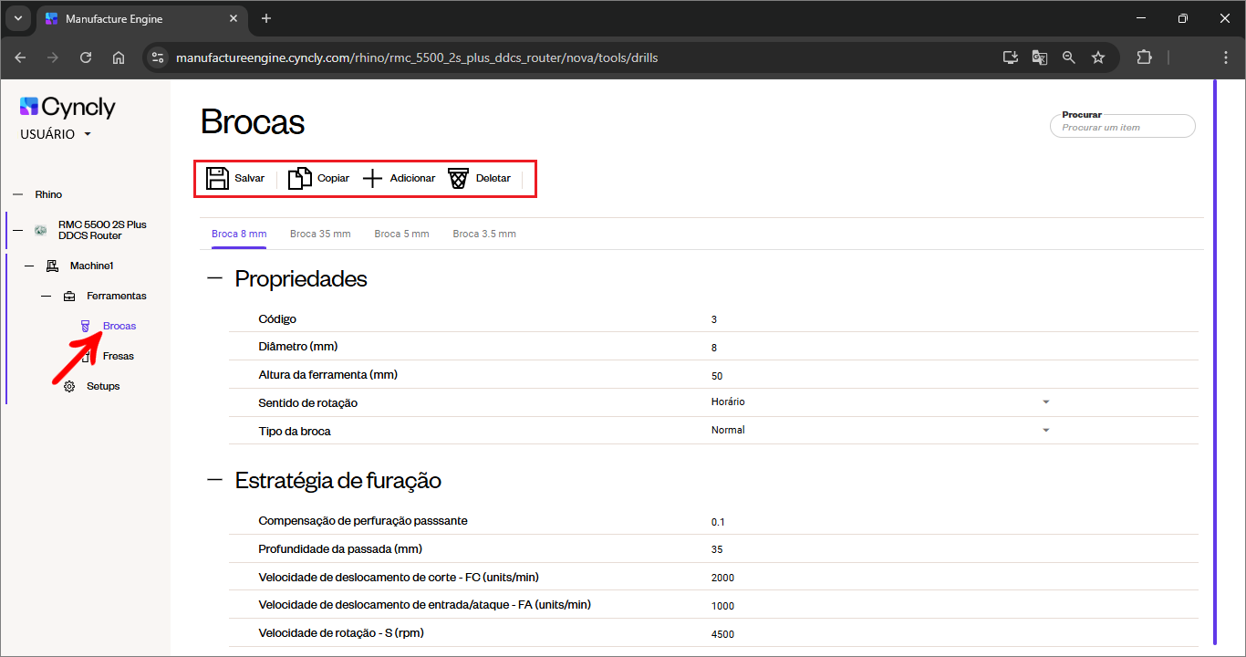Switch to the Broca 35 mm tab
This screenshot has height=657, width=1246.
point(320,234)
